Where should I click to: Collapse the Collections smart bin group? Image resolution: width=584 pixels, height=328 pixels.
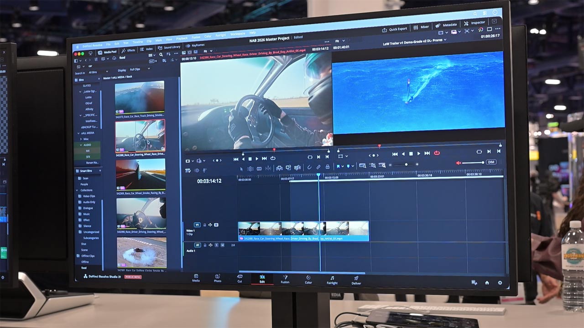click(77, 190)
